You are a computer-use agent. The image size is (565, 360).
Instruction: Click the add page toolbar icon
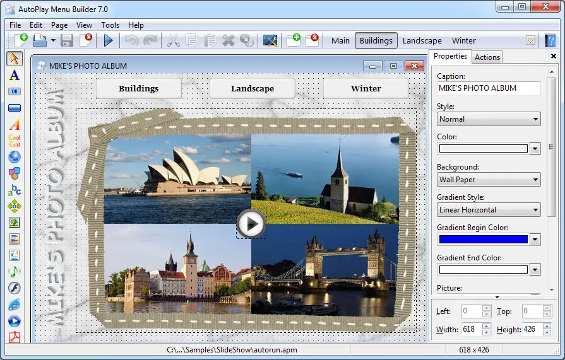tap(294, 40)
